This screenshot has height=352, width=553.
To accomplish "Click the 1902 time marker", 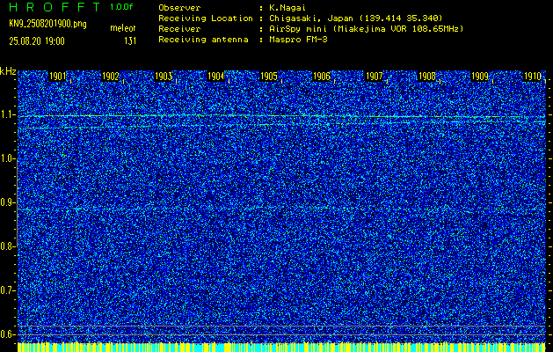I will coord(111,77).
